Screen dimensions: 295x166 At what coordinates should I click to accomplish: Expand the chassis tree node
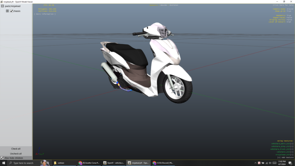coord(7,11)
